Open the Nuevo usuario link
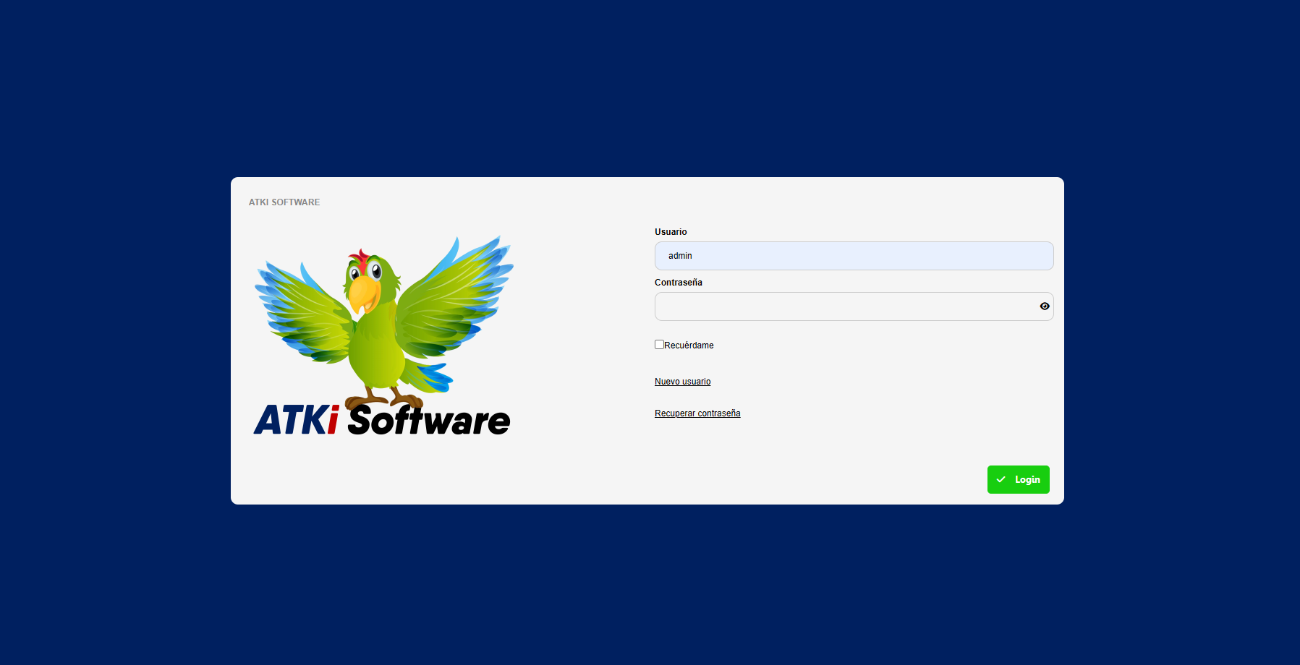 point(683,382)
